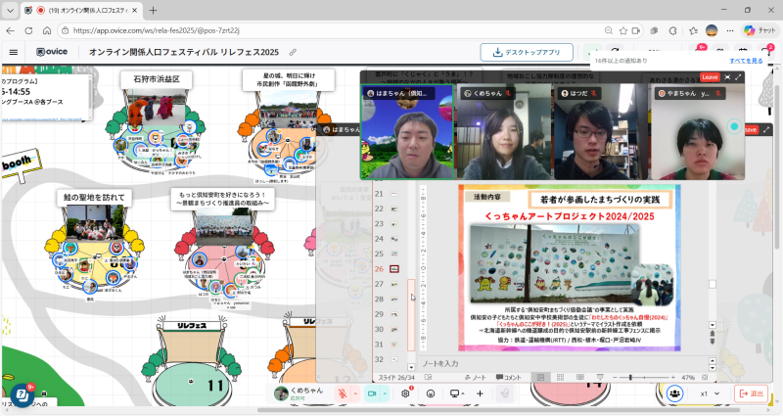Open the x1 zoom level dropdown
Screen dimensions: 783x416
pyautogui.click(x=709, y=393)
